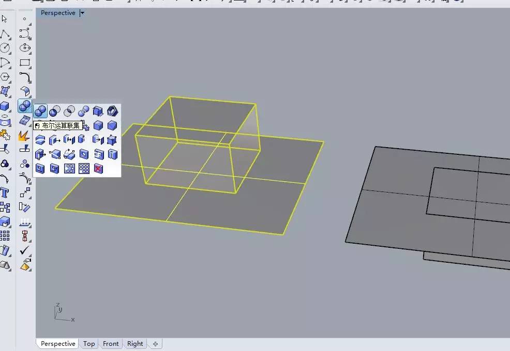Switch to the Right viewport tab

point(134,343)
